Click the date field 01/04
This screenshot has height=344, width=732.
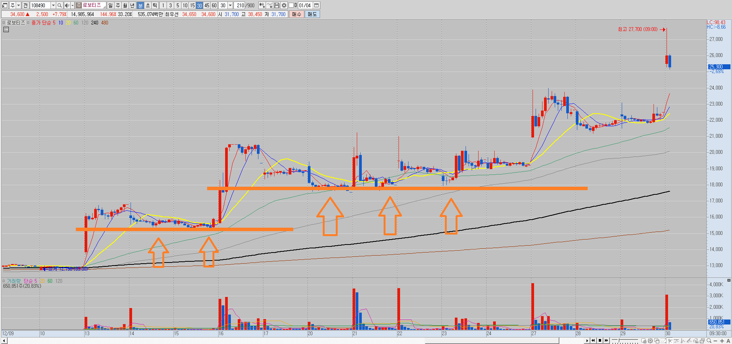(305, 5)
